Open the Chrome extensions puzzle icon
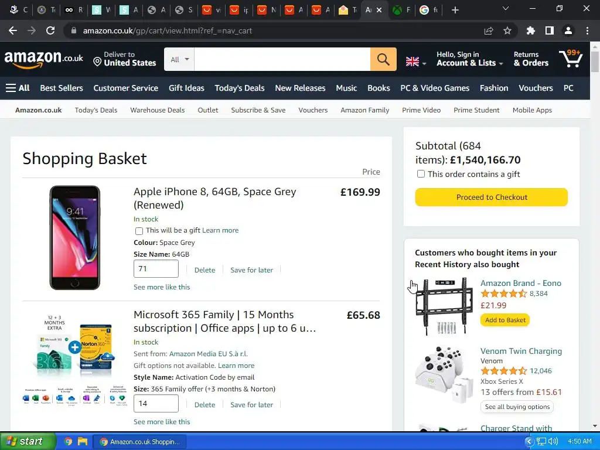Image resolution: width=600 pixels, height=450 pixels. pyautogui.click(x=531, y=30)
